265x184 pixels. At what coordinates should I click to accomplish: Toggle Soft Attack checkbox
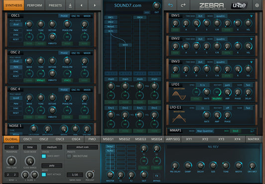point(44,175)
